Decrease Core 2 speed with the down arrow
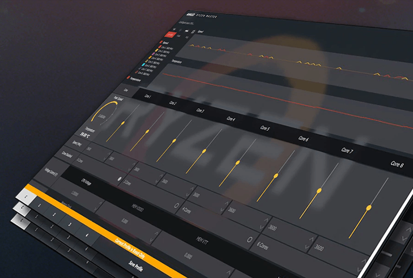 (130, 169)
